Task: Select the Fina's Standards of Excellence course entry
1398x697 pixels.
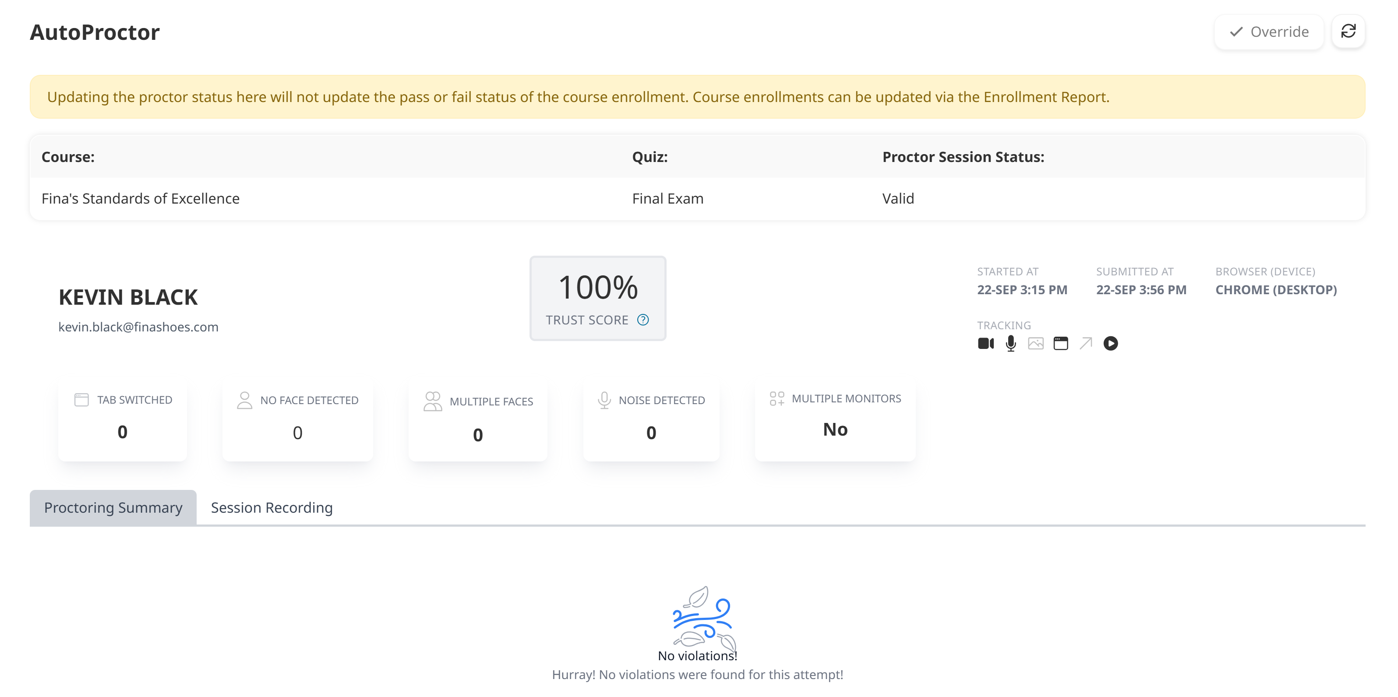Action: [x=141, y=198]
